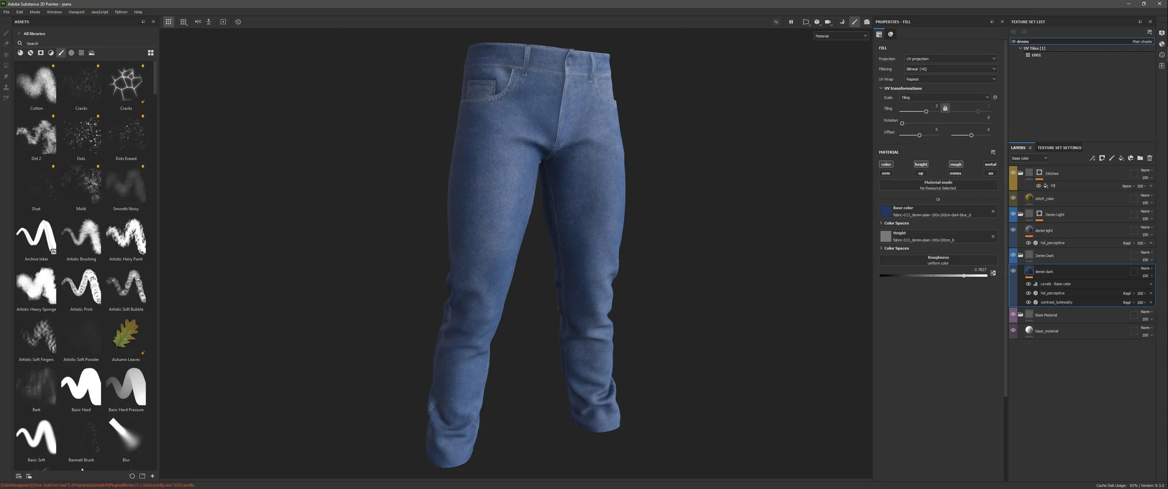The width and height of the screenshot is (1168, 489).
Task: Click the symmetry mirror icon in viewport toolbar
Action: click(x=198, y=22)
